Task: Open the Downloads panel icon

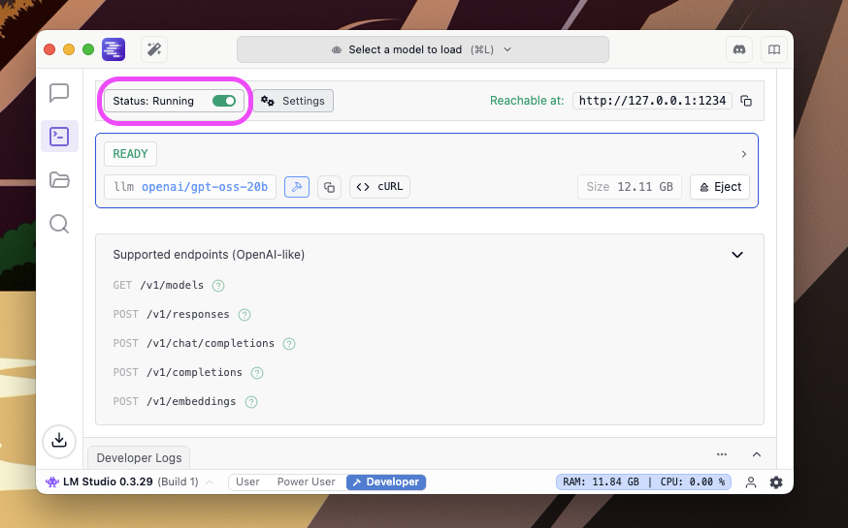Action: [59, 440]
